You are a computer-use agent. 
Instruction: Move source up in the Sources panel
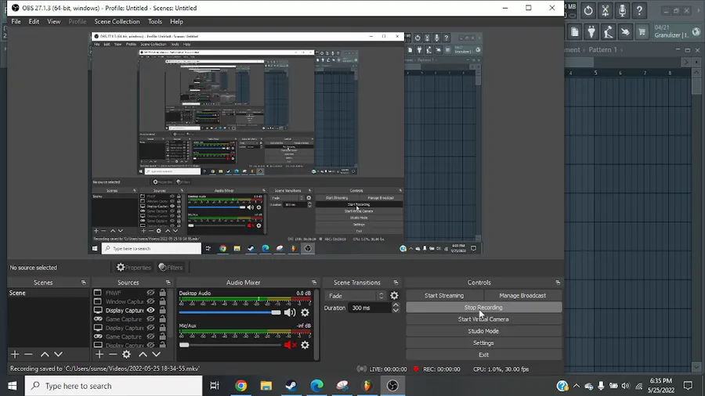(x=143, y=355)
